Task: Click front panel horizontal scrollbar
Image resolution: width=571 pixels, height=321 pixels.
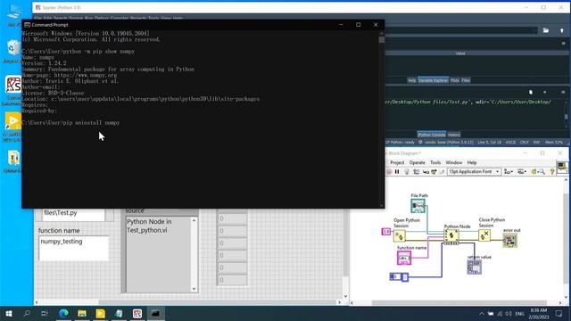Action: 188,302
